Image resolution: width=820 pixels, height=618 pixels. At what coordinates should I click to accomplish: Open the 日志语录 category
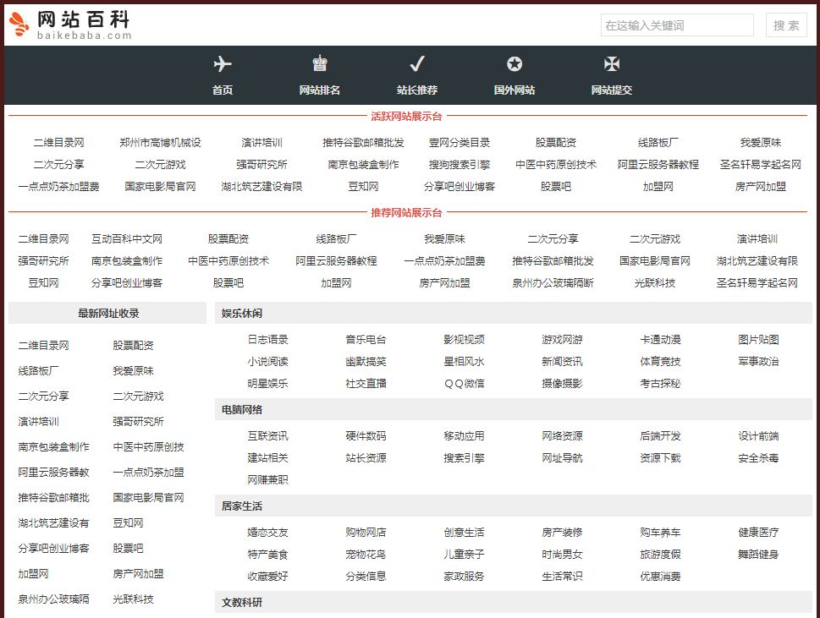pyautogui.click(x=267, y=340)
